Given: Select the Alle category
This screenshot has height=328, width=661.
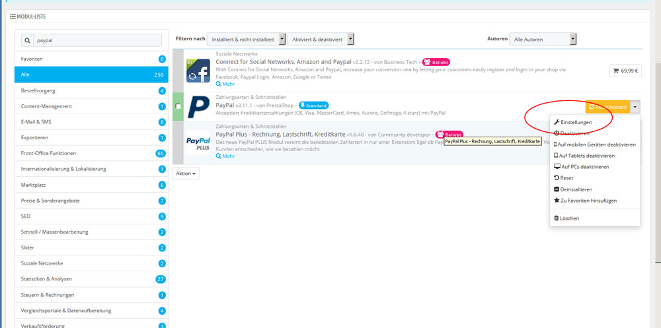Looking at the screenshot, I should click(91, 75).
